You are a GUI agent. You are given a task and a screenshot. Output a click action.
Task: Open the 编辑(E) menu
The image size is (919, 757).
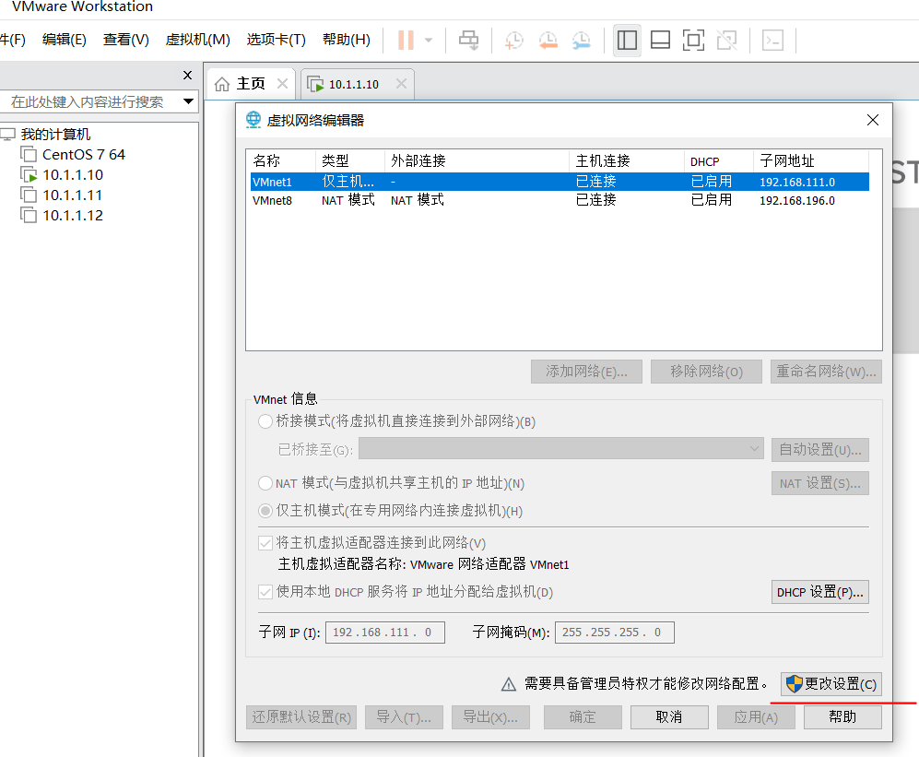[x=65, y=40]
